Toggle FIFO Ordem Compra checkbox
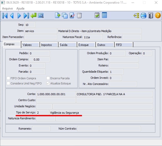Screen dimensions: 162x146 (x=8, y=78)
